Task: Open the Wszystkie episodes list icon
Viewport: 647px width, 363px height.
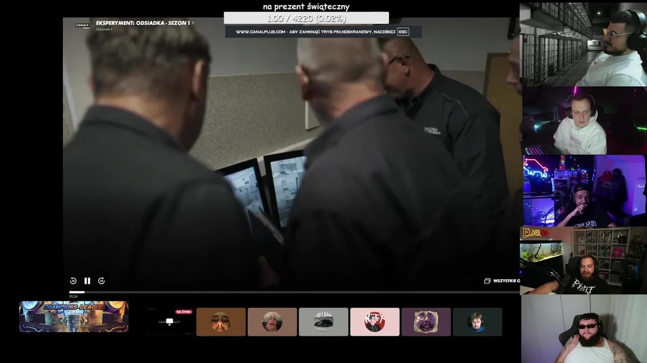Action: 487,281
